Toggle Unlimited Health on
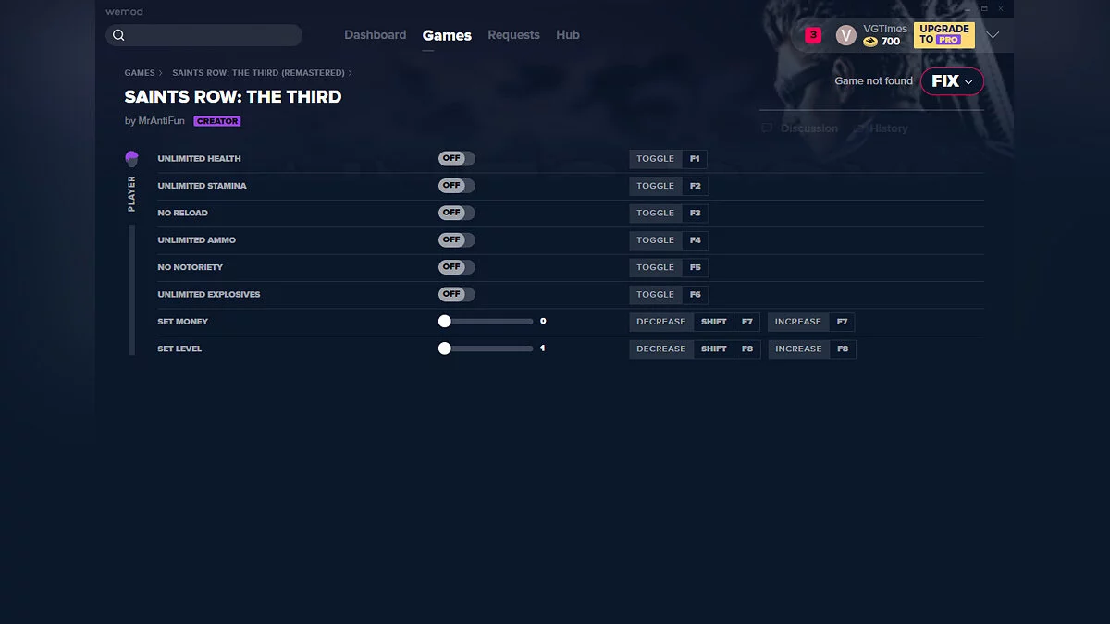This screenshot has width=1110, height=624. (456, 159)
